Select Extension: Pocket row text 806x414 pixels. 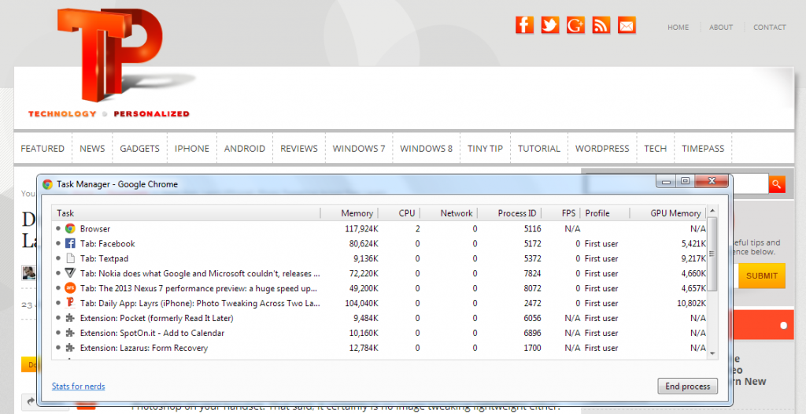(x=157, y=318)
